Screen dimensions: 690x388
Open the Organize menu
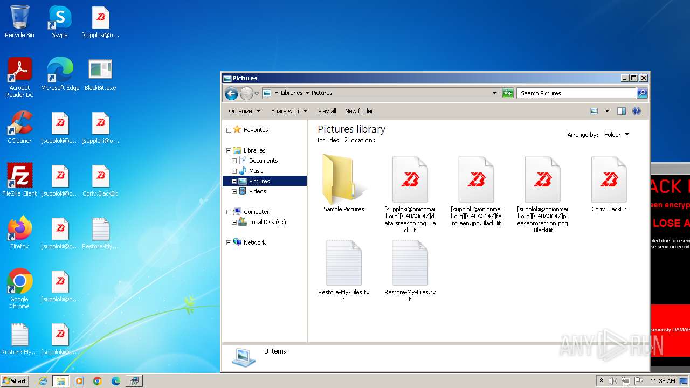coord(244,111)
